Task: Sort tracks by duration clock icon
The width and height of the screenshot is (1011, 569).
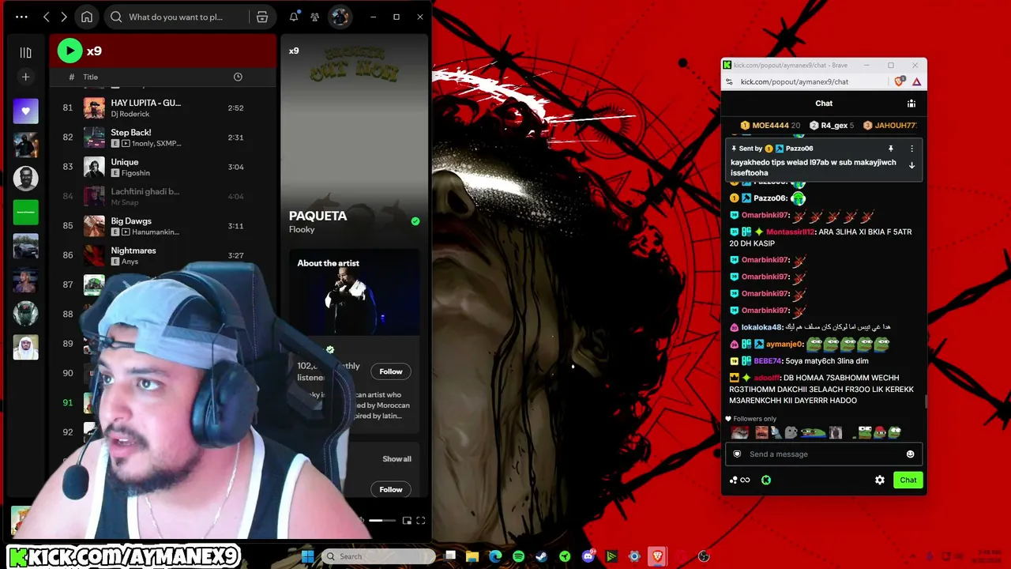Action: [238, 77]
